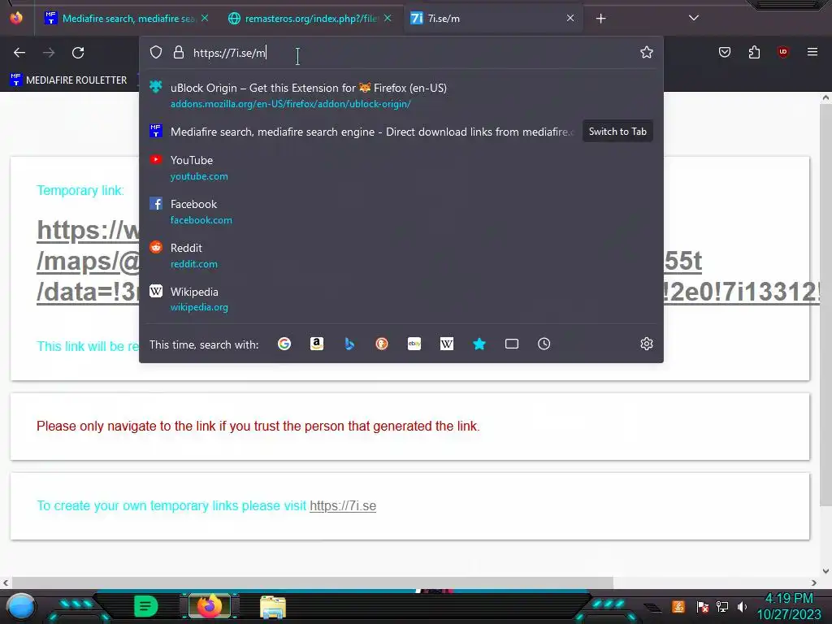This screenshot has height=624, width=832.
Task: Open a new tab with plus button
Action: point(600,19)
